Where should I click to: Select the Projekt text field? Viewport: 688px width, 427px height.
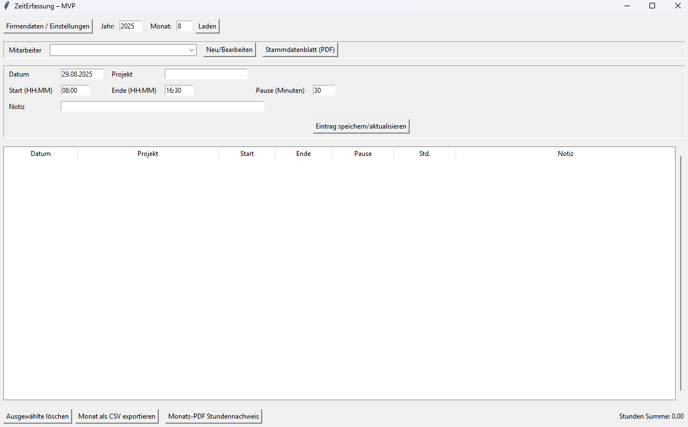click(x=206, y=74)
